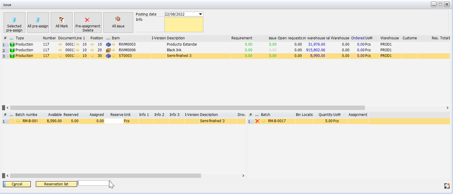
Task: Click the batch table's horizontal scrollbar thumb
Action: click(106, 176)
